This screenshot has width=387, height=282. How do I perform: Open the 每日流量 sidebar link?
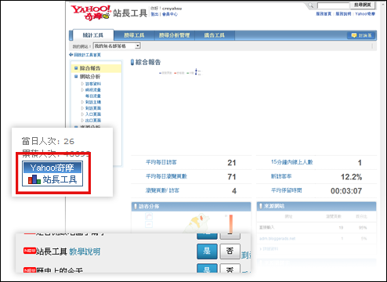pyautogui.click(x=93, y=96)
